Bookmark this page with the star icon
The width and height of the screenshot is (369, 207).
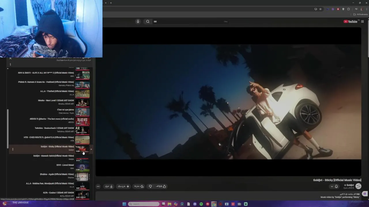click(x=320, y=9)
